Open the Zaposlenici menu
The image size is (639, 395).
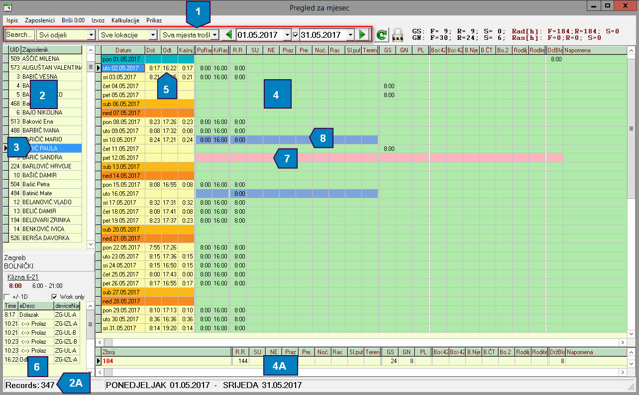click(40, 20)
